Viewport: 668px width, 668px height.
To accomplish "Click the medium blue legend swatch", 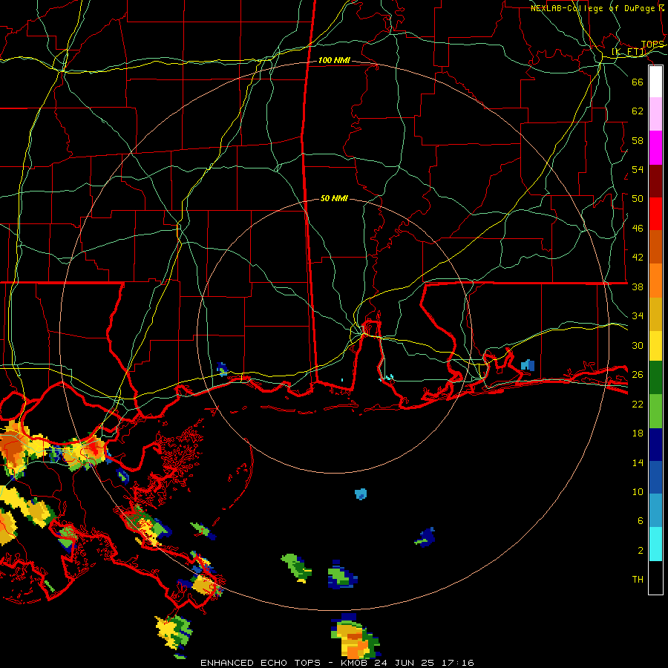I will [x=655, y=477].
